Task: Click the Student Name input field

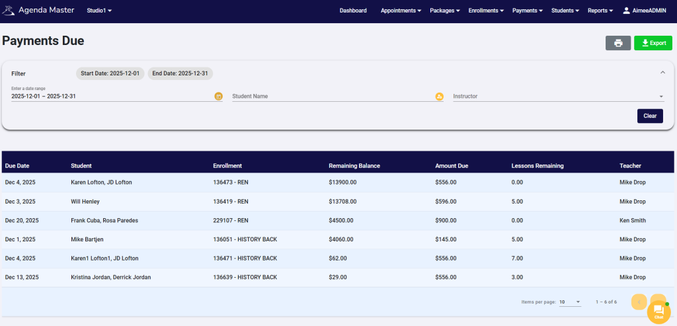Action: pos(332,97)
